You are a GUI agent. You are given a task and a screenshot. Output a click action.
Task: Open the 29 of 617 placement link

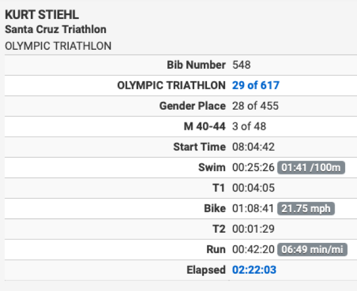[256, 86]
